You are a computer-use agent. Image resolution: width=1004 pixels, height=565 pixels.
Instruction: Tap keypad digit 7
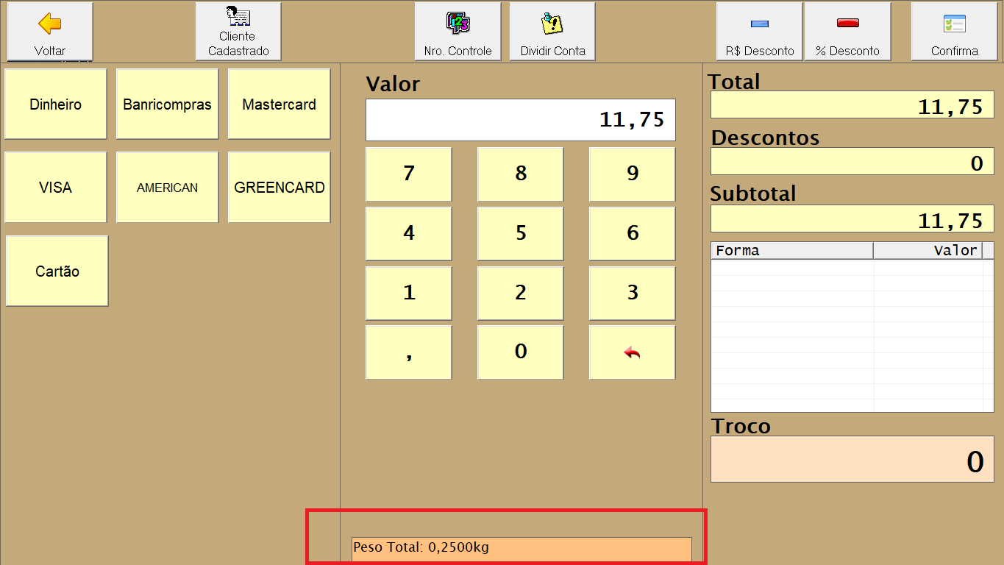409,174
